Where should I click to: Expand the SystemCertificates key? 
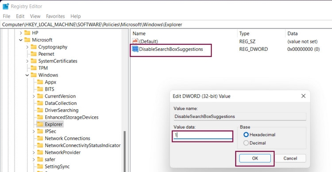click(27, 61)
